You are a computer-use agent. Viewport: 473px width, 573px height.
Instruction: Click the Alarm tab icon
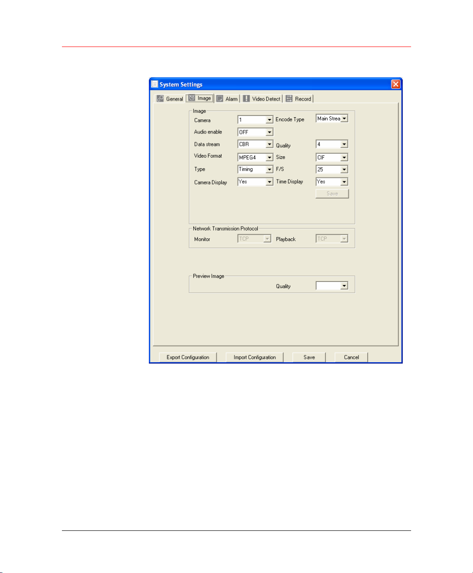pos(220,99)
